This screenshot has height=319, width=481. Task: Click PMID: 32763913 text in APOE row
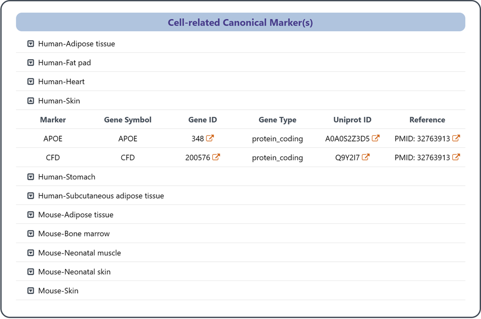click(422, 139)
